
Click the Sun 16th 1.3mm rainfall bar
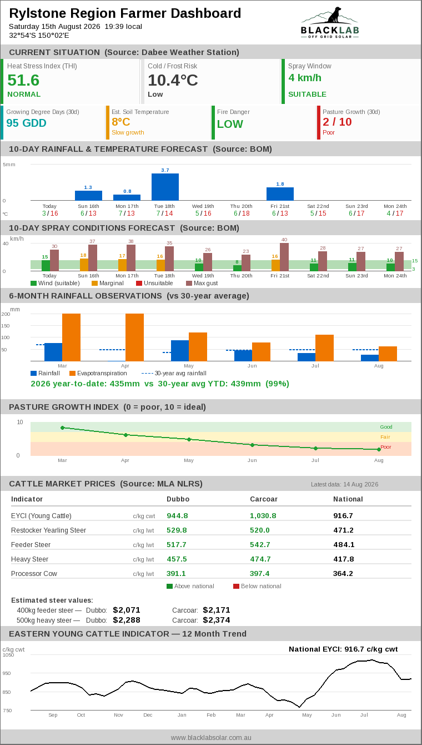click(88, 196)
